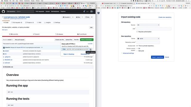191x107 pixels.
Task: Switch to the Insights tab
Action: click(47, 23)
